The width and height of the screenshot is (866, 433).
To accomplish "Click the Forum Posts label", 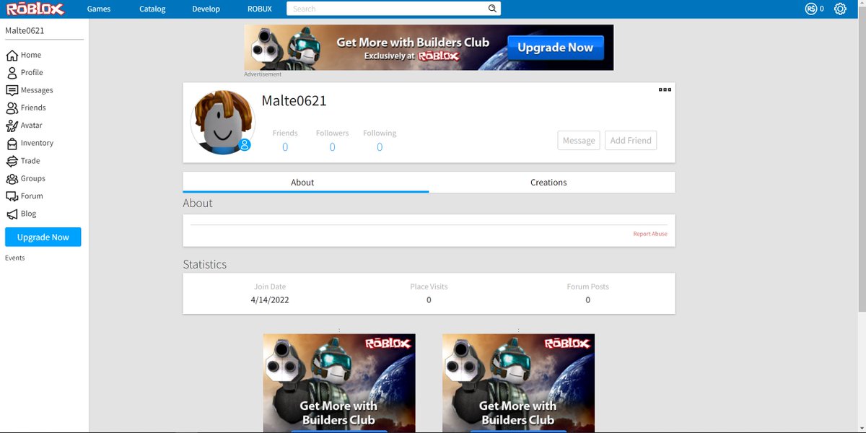I will point(587,287).
